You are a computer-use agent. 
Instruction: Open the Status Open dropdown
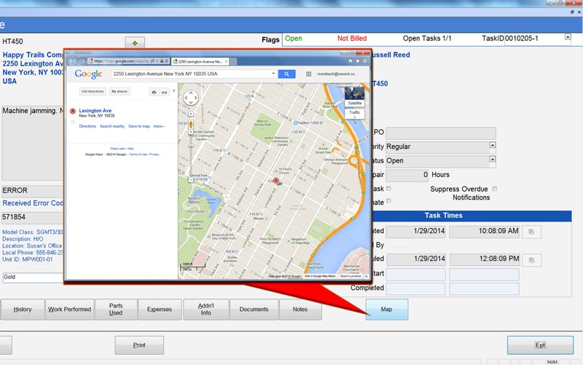[x=493, y=159]
